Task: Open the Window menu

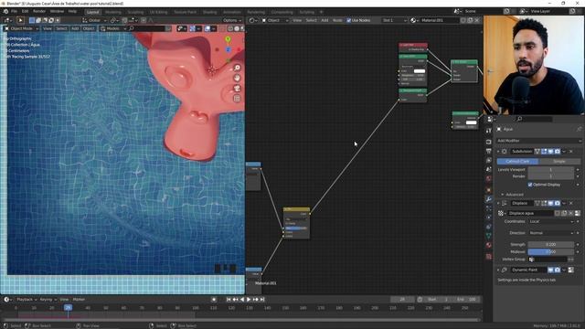Action: click(x=57, y=12)
